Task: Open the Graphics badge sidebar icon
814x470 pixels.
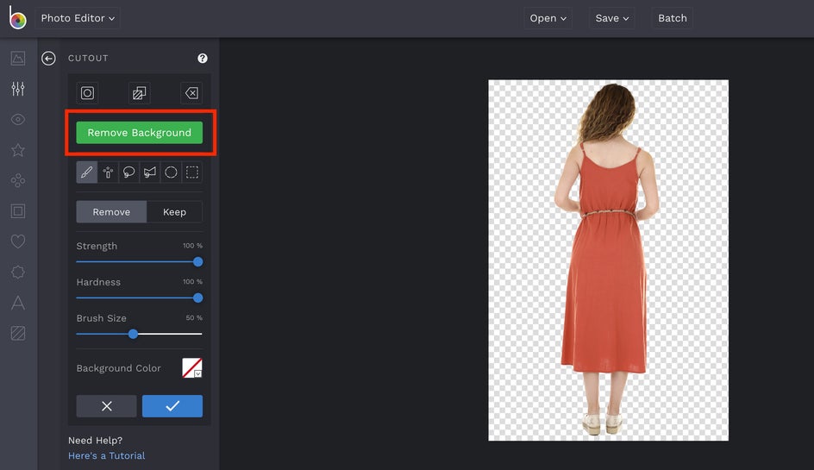Action: pyautogui.click(x=17, y=273)
